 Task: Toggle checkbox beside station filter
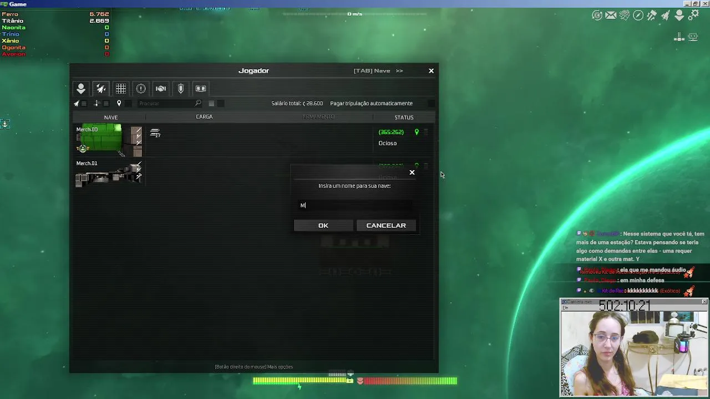coord(106,104)
